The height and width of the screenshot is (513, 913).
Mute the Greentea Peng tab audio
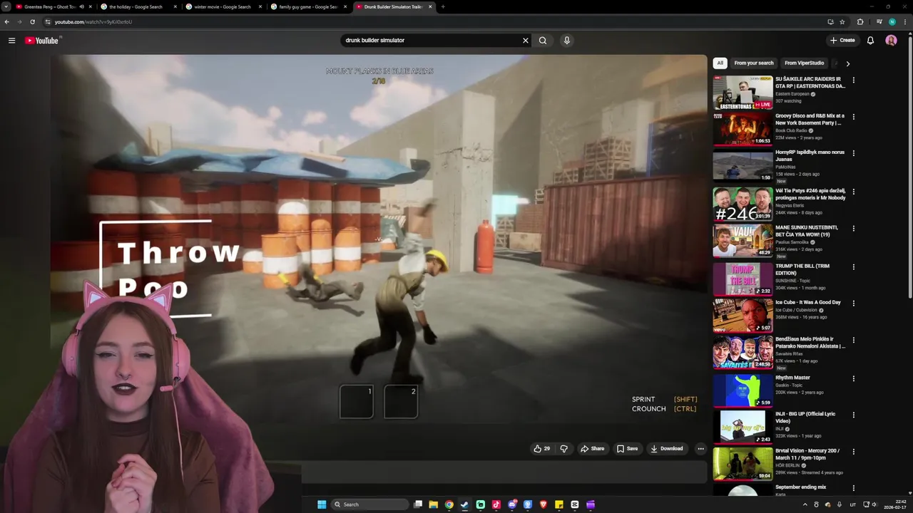81,6
